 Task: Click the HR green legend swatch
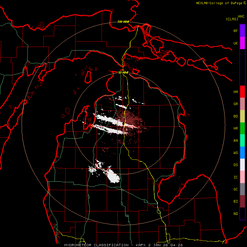(242, 128)
